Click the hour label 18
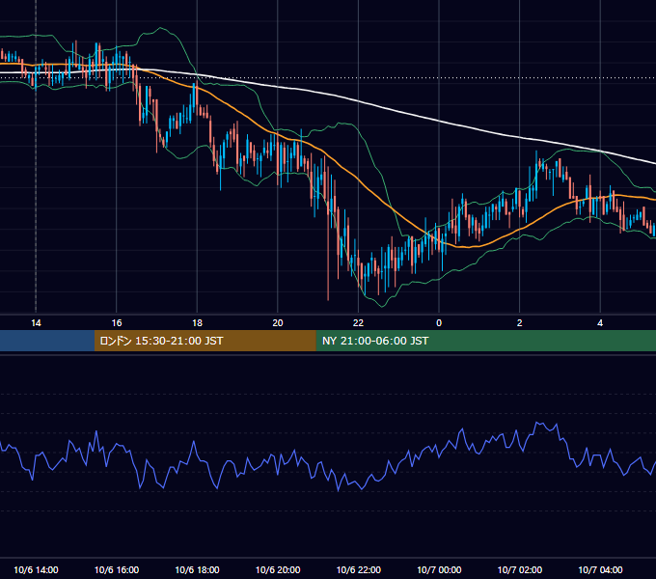This screenshot has width=656, height=579. pyautogui.click(x=197, y=323)
